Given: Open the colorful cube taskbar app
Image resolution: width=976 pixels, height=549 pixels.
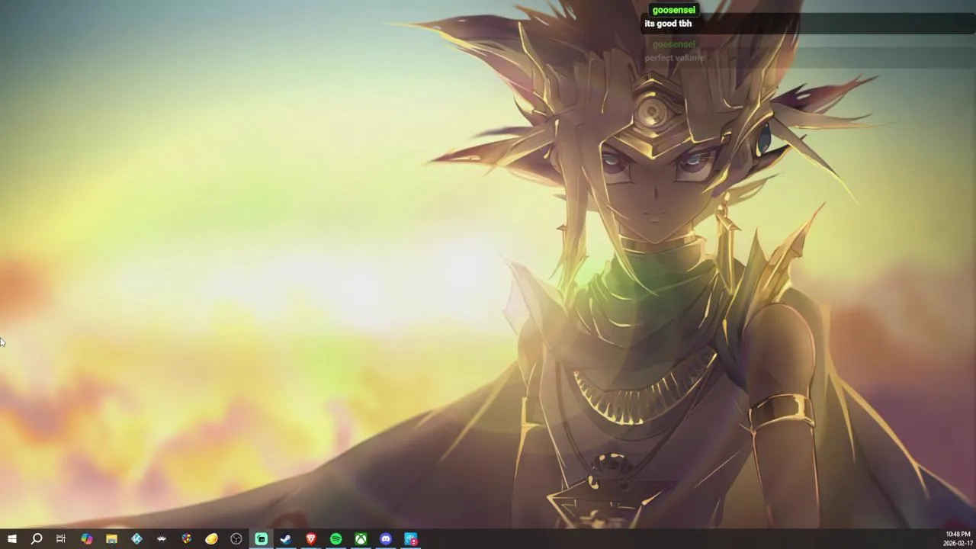Looking at the screenshot, I should click(x=186, y=539).
